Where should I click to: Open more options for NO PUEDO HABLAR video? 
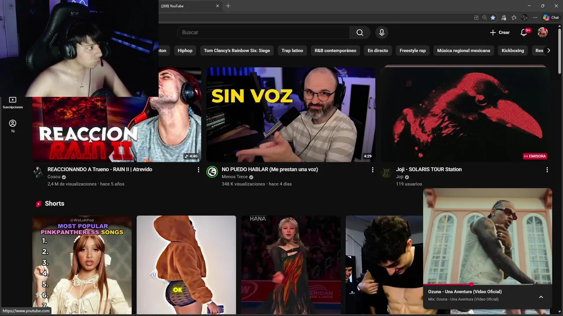coord(373,170)
